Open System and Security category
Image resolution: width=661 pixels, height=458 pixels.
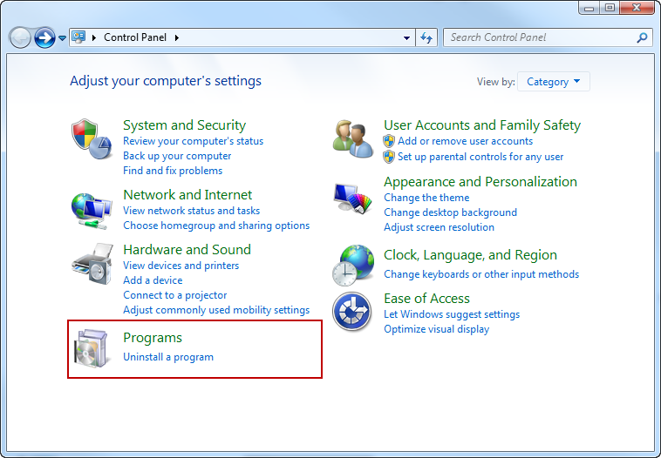[184, 125]
